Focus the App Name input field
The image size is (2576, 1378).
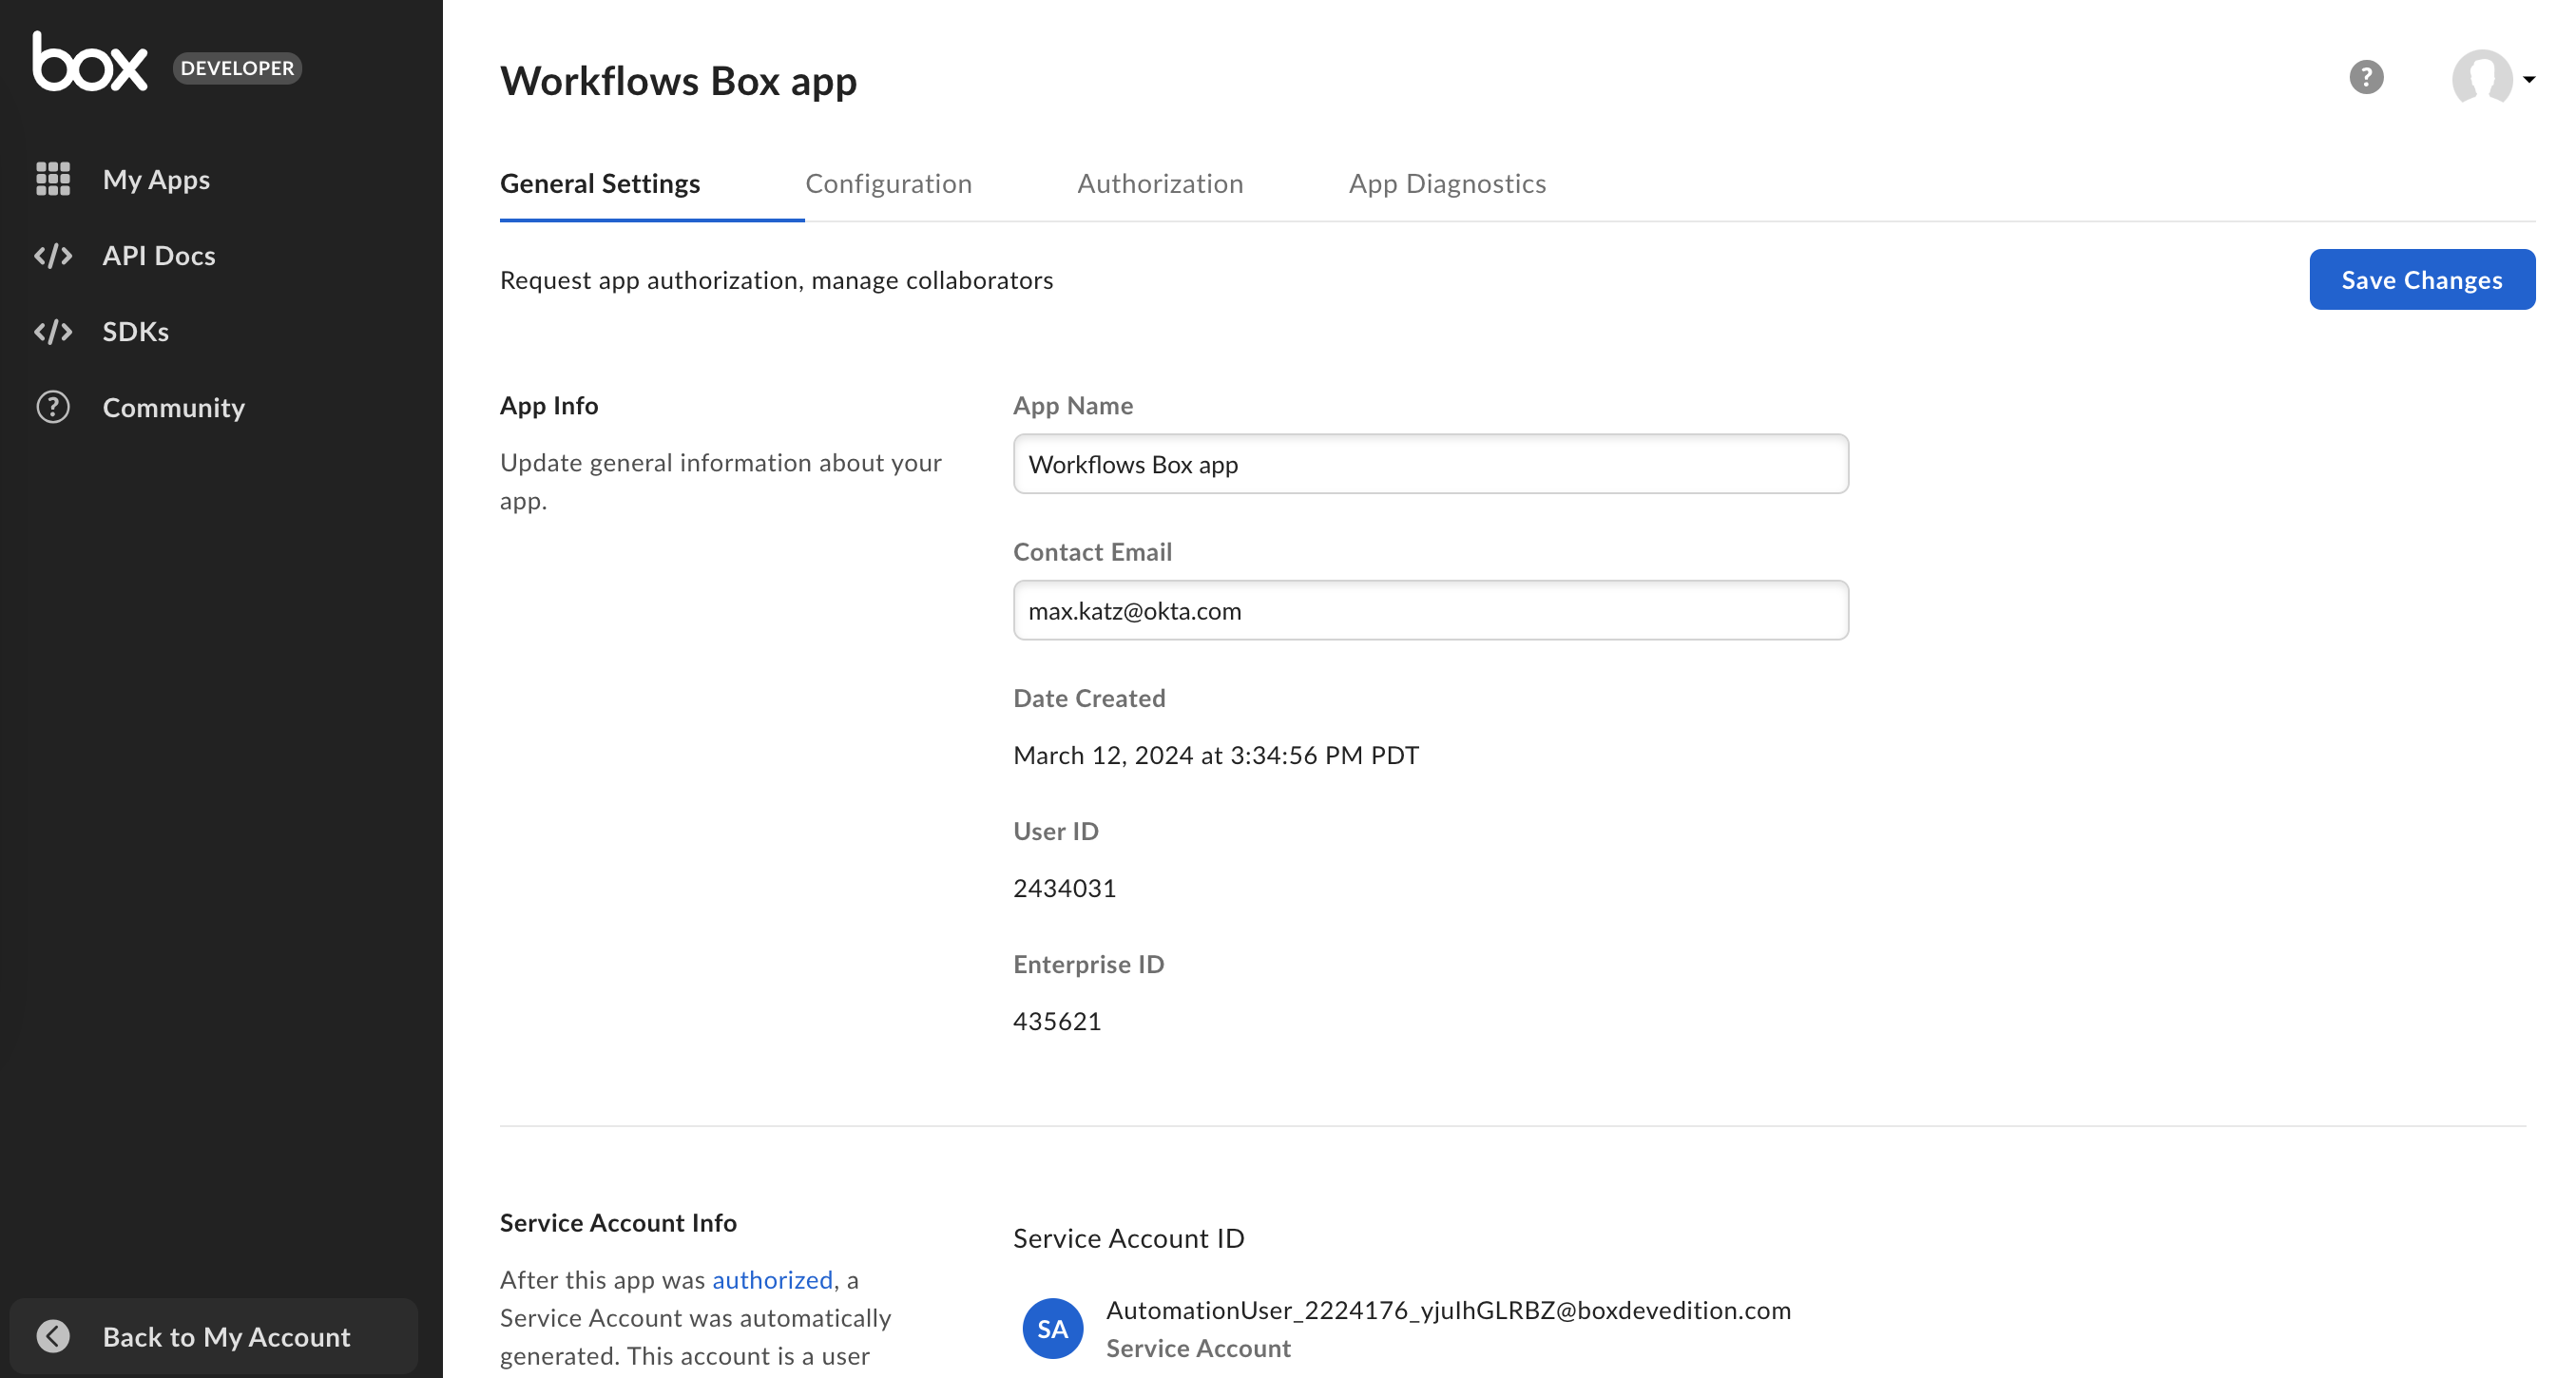point(1430,464)
